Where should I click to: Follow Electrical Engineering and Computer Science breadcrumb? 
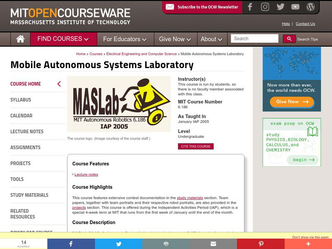coord(142,54)
